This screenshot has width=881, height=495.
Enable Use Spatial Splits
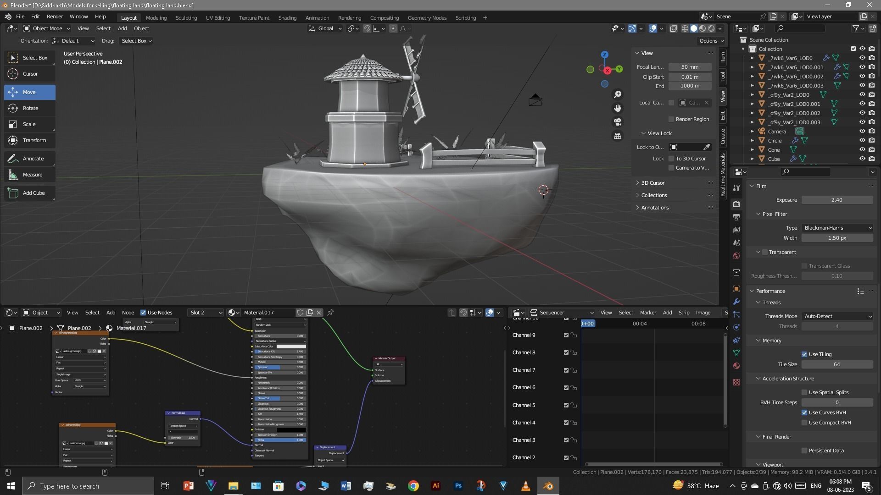804,392
